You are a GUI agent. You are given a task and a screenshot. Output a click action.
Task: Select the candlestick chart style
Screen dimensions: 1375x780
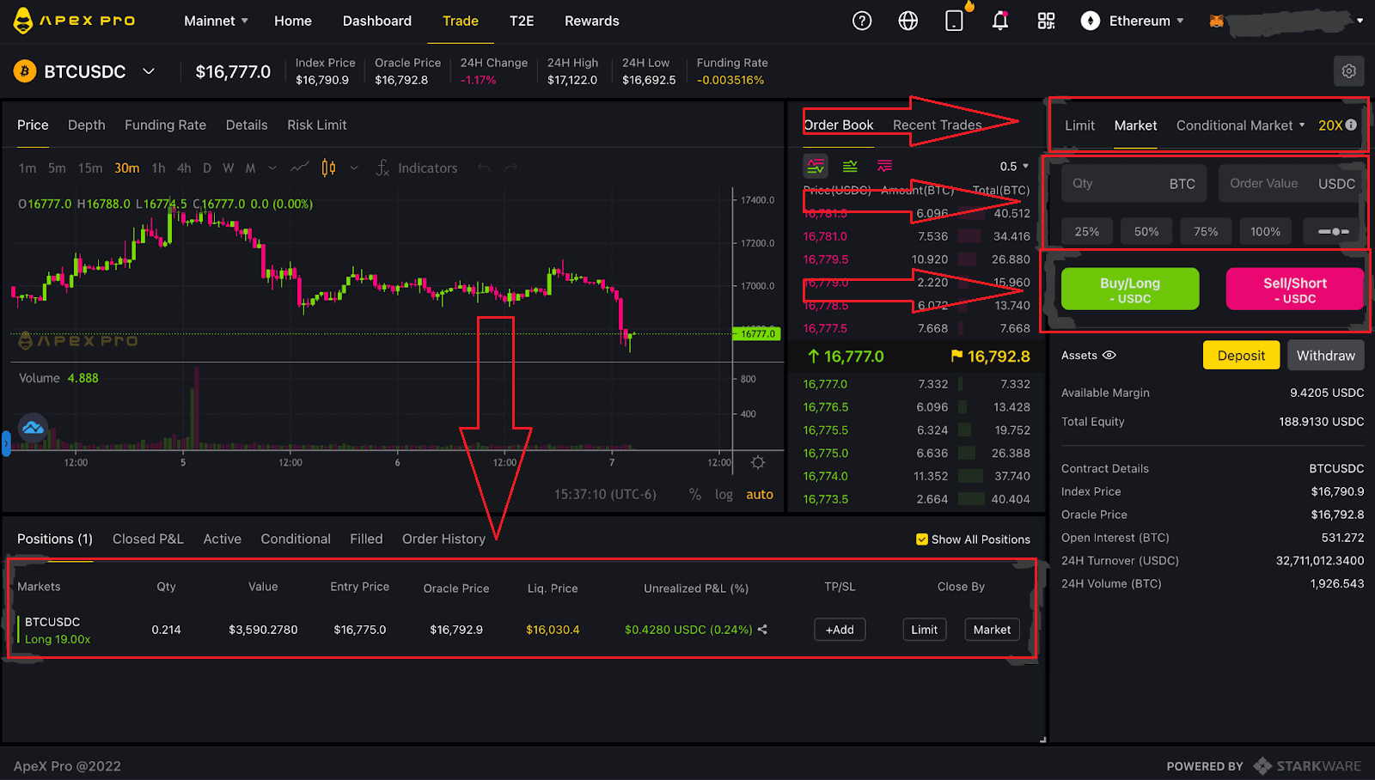tap(327, 168)
